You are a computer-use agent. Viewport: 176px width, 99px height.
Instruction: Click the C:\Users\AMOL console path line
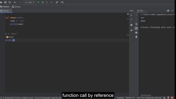(158, 15)
